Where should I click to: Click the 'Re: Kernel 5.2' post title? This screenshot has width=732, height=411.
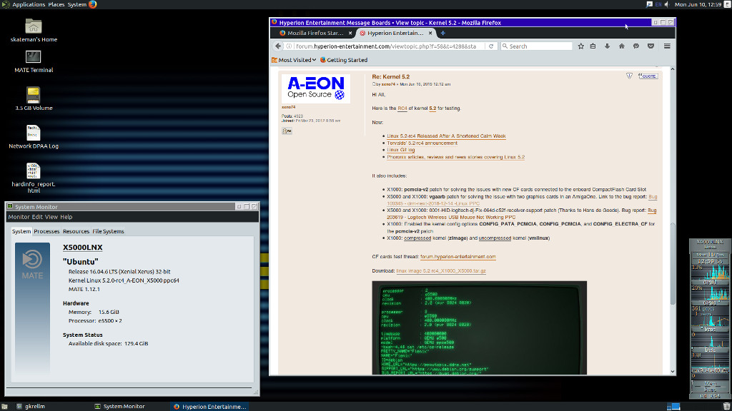pyautogui.click(x=391, y=77)
